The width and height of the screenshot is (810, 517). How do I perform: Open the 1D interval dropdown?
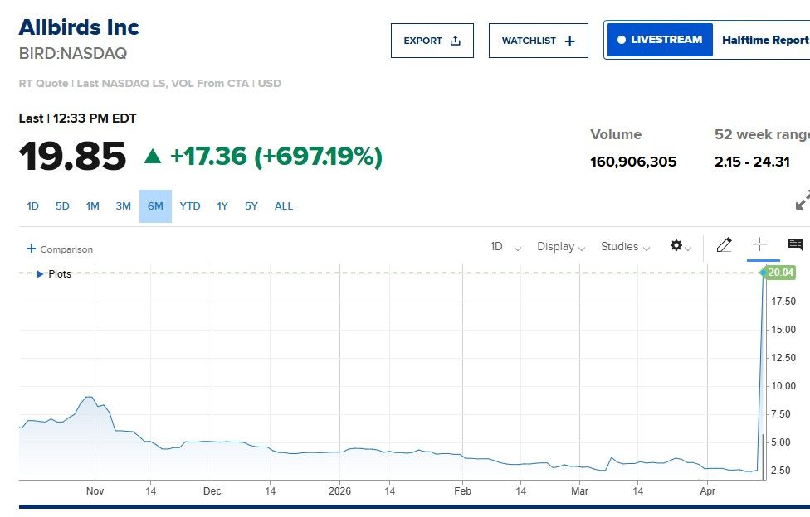click(x=505, y=247)
